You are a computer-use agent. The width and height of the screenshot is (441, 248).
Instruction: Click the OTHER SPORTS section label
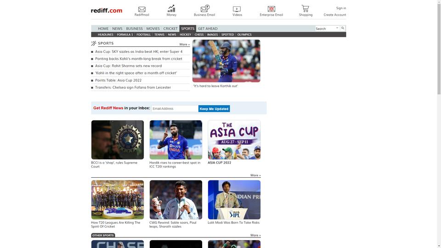coord(103,235)
